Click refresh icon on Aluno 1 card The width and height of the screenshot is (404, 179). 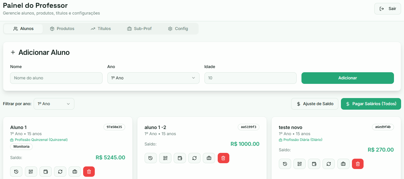[x=60, y=172]
